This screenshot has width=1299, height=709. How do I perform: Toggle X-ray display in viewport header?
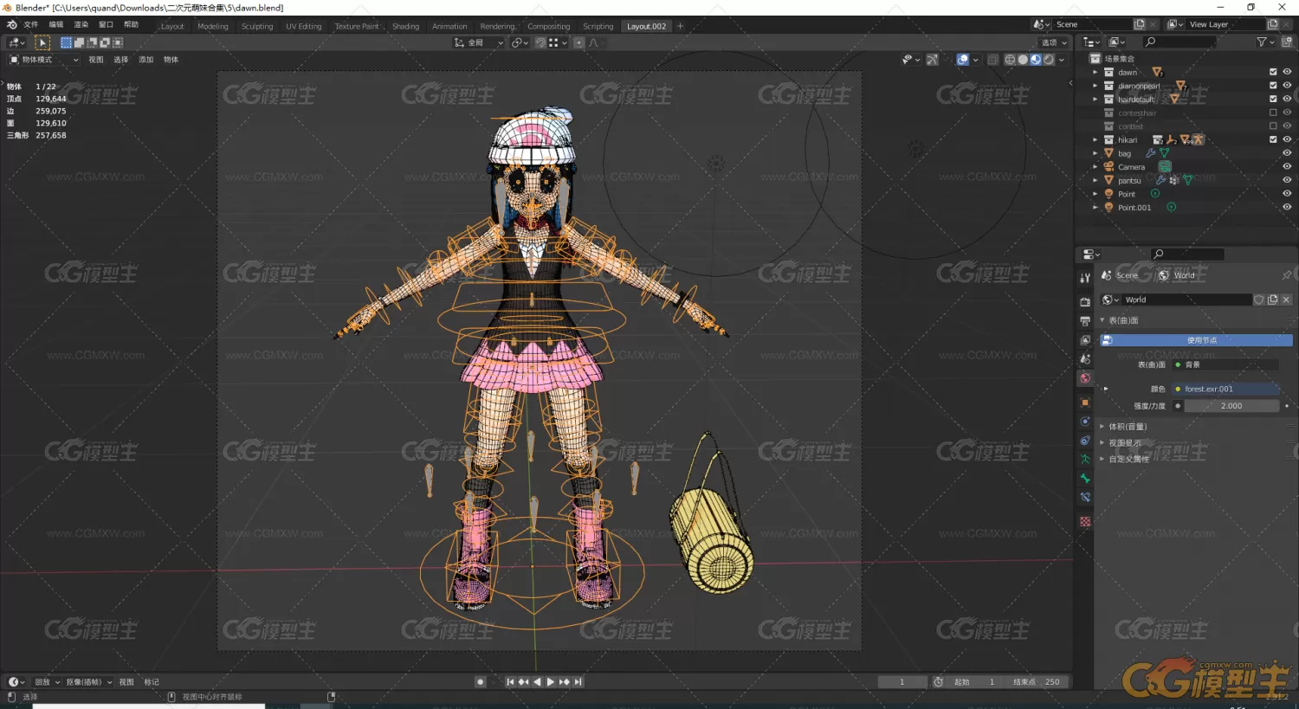coord(992,60)
